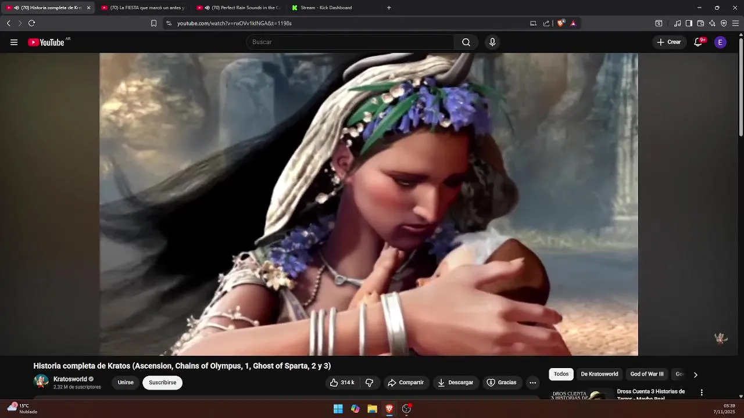The width and height of the screenshot is (744, 418).
Task: Open the Windows Start menu
Action: [338, 409]
